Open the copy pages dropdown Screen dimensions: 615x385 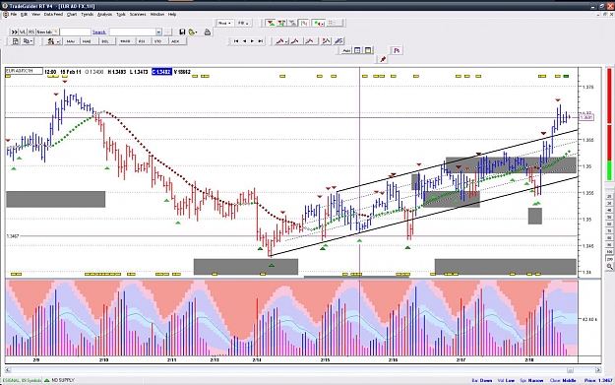click(28, 41)
